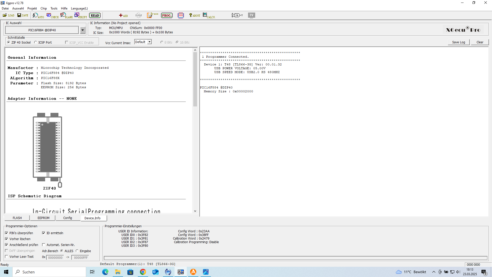Screen dimensions: 492x277
Task: Toggle the Vorher löschen checkbox
Action: tap(6, 239)
